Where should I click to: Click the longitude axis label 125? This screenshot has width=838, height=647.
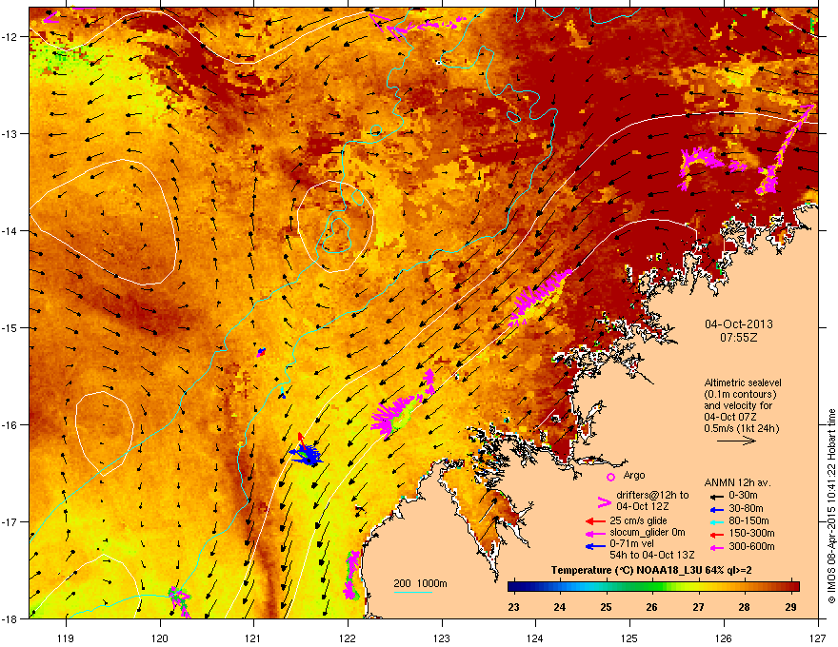click(629, 637)
